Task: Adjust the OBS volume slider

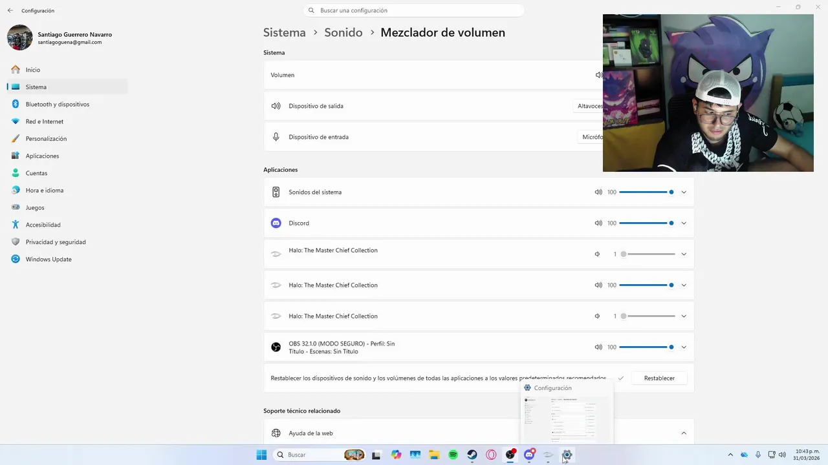Action: pos(647,347)
